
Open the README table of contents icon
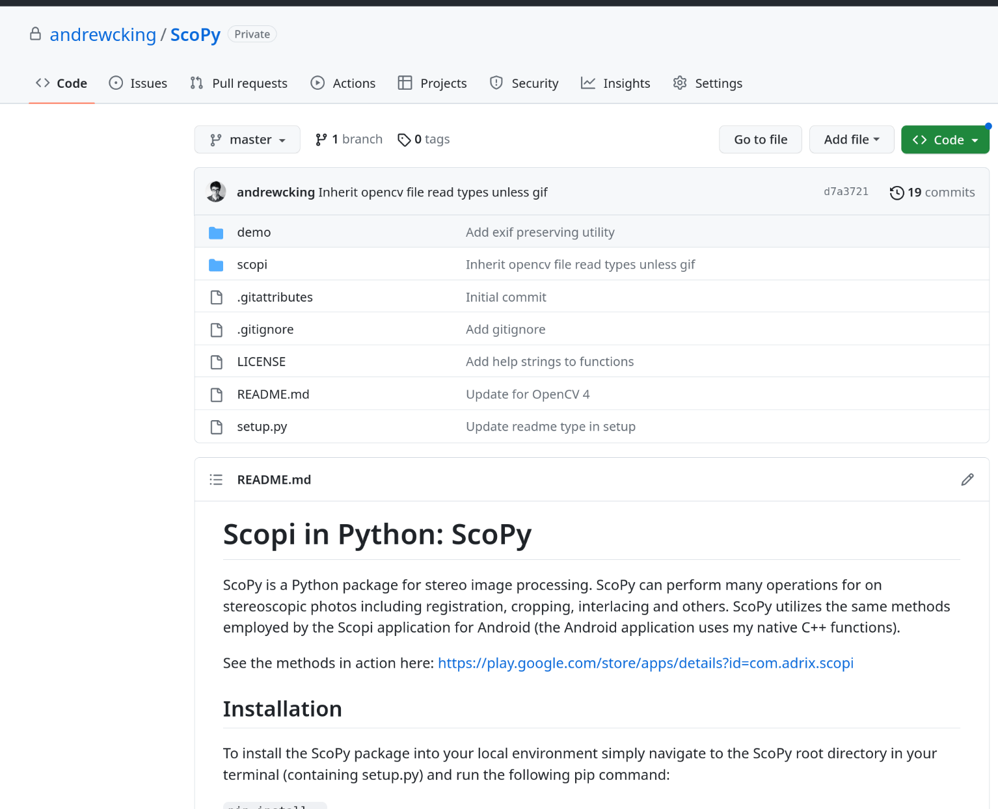216,479
